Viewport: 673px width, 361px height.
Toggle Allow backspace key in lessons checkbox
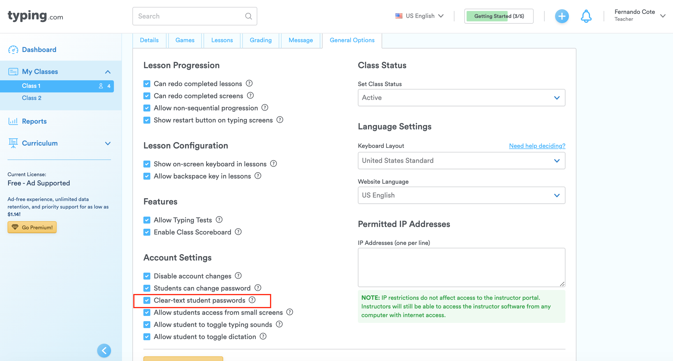(147, 176)
